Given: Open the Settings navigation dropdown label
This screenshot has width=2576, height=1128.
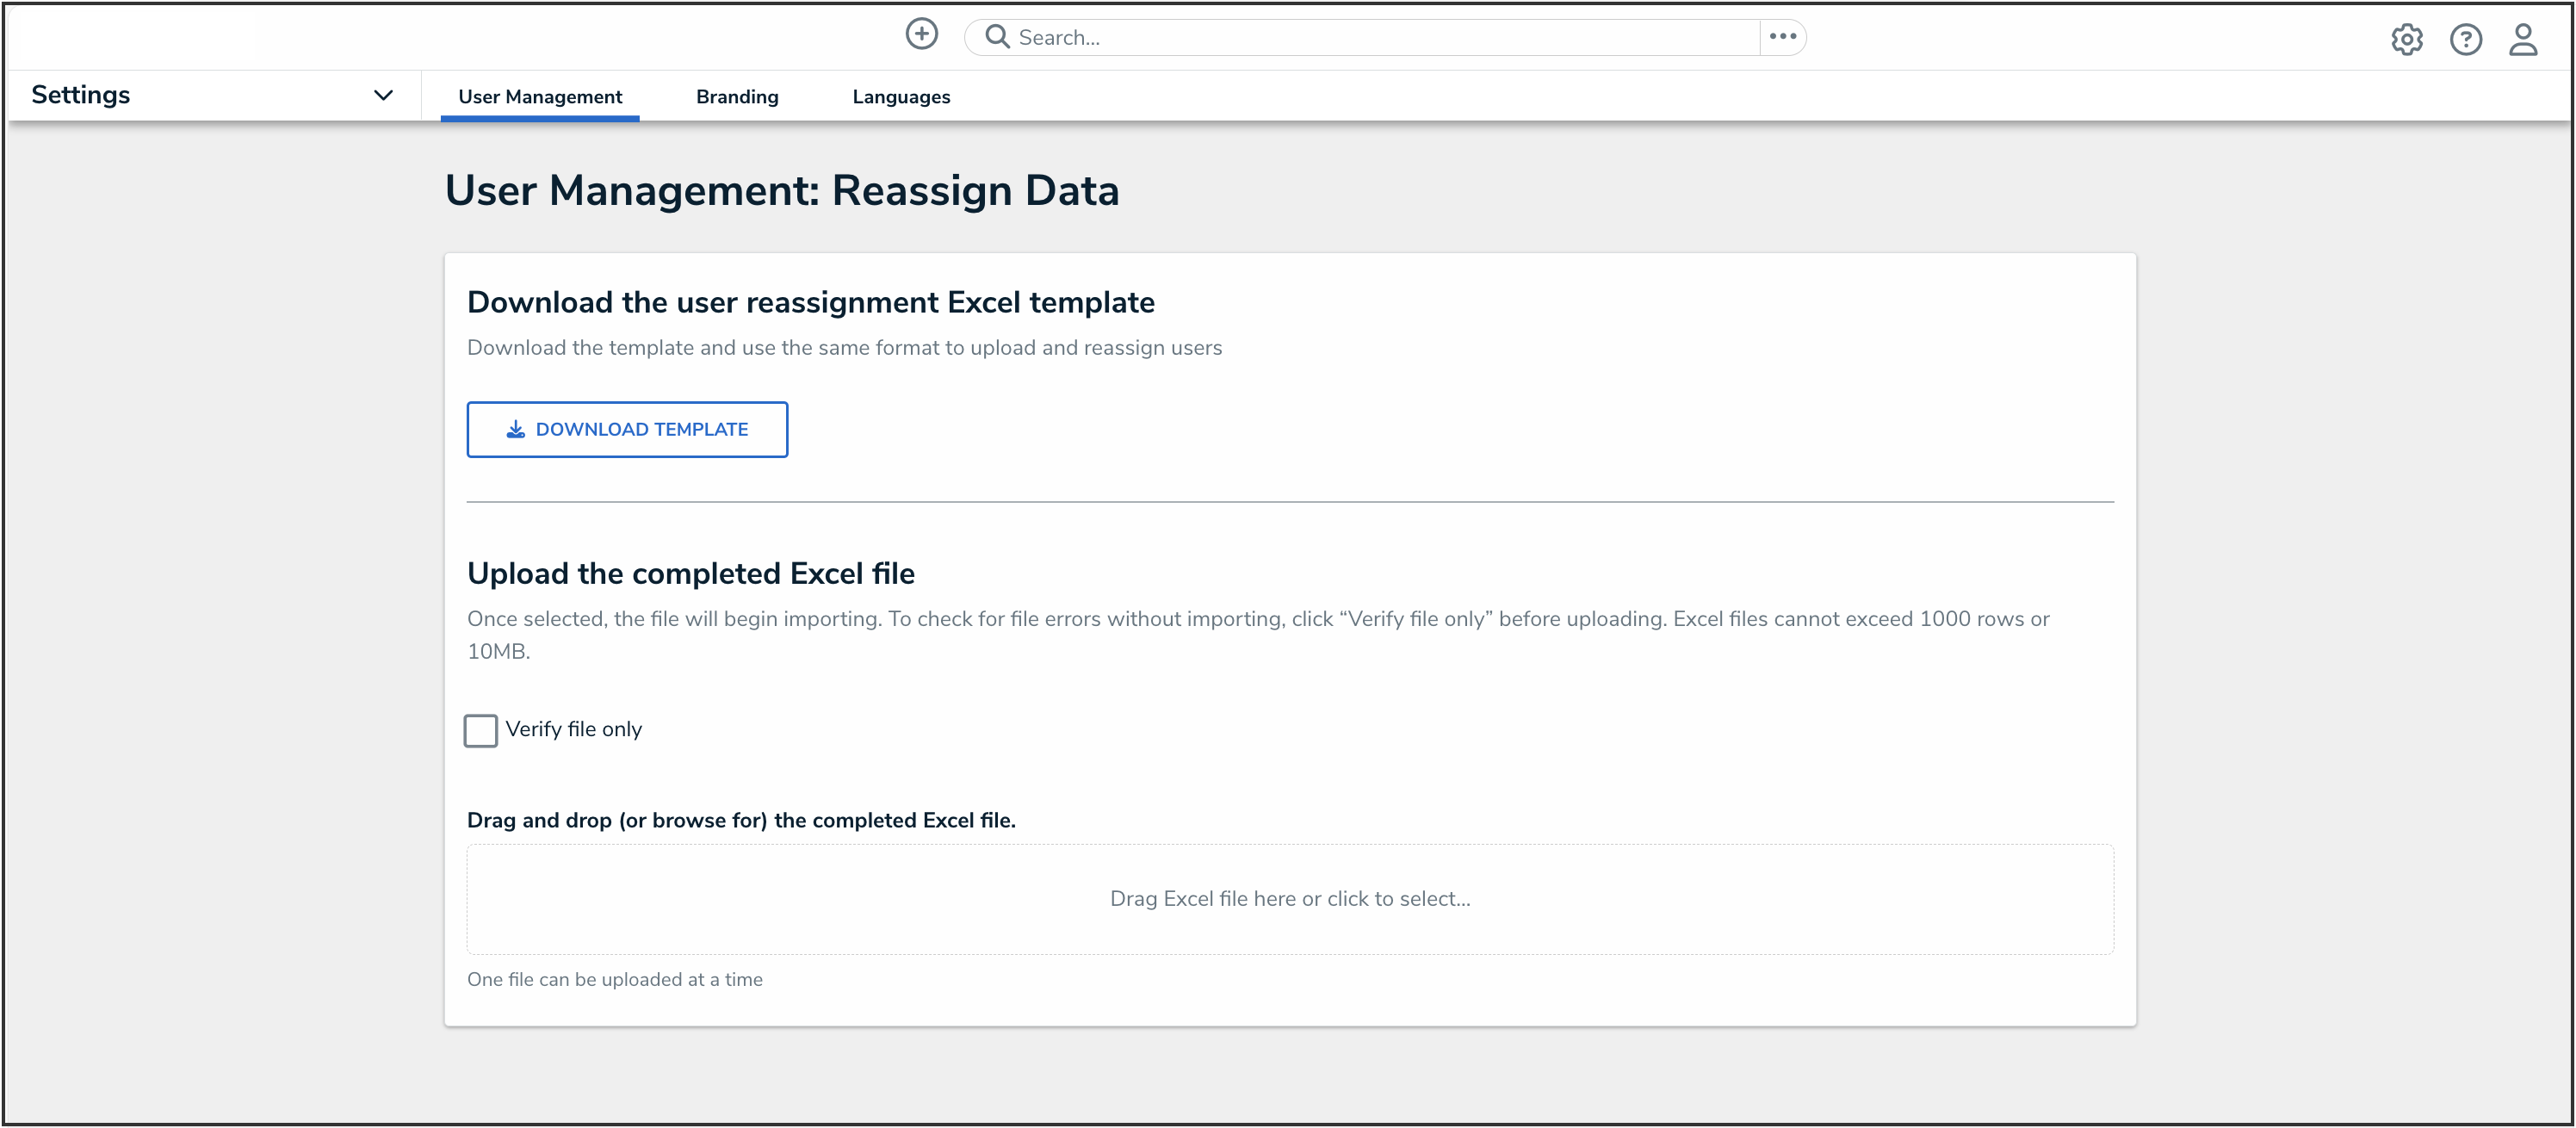Looking at the screenshot, I should coord(81,95).
